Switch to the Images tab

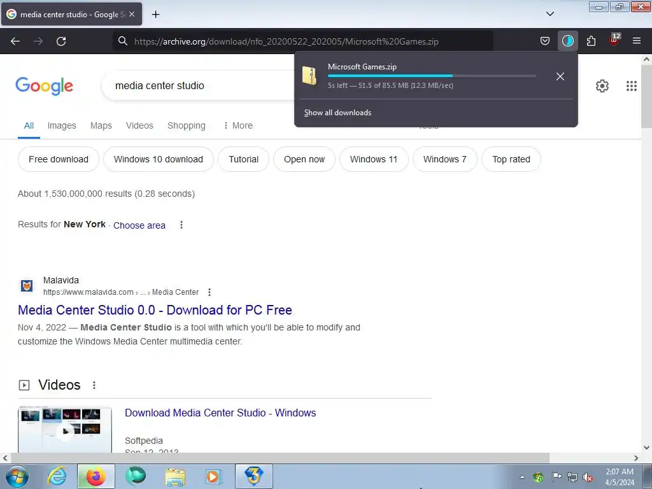(x=62, y=125)
